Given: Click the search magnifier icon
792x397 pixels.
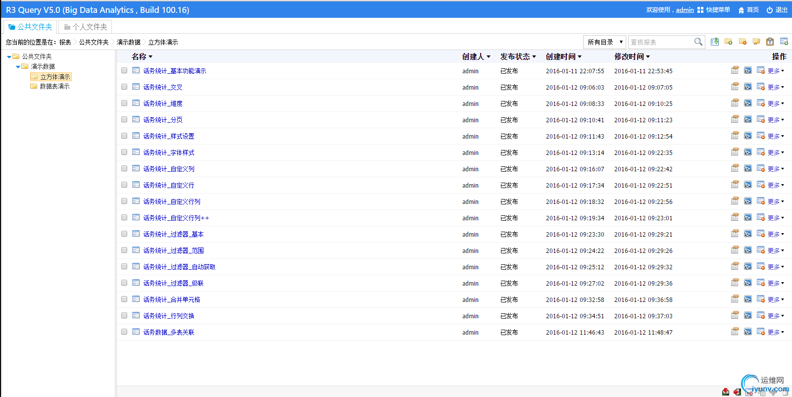Looking at the screenshot, I should click(x=698, y=42).
